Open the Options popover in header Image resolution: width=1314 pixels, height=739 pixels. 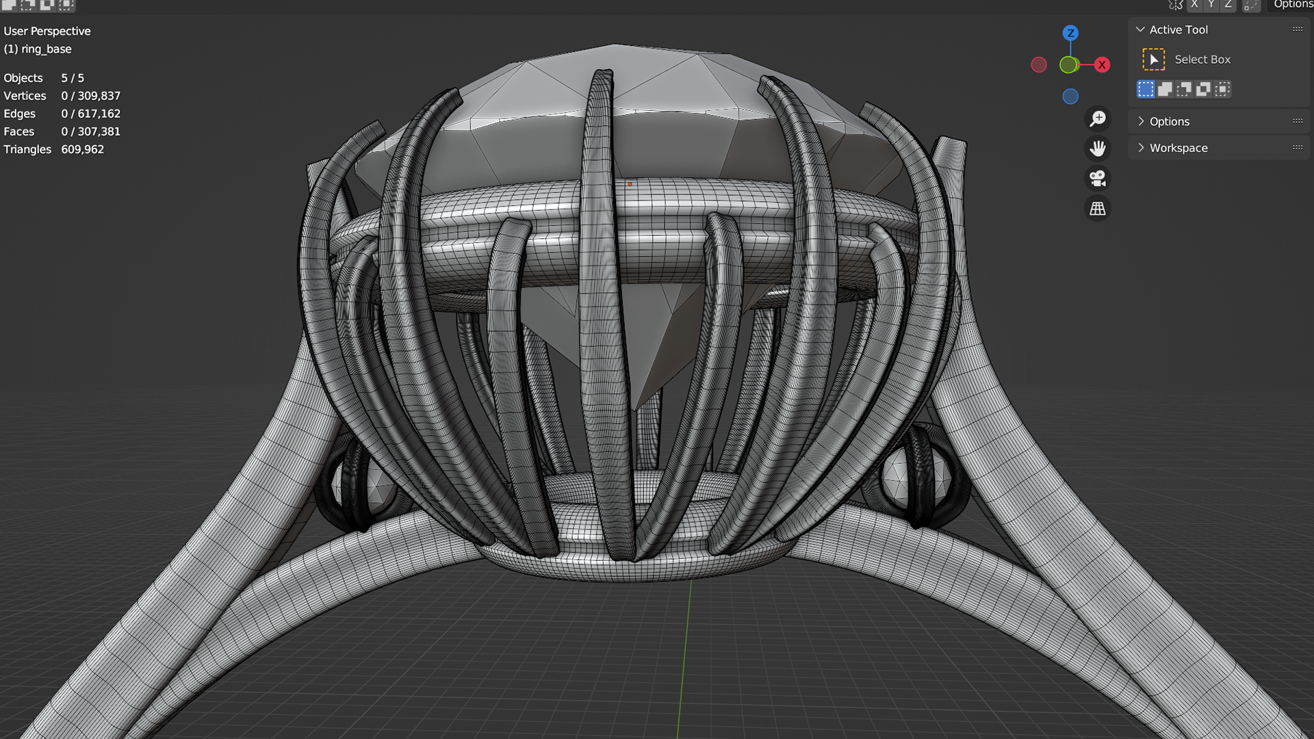point(1292,5)
